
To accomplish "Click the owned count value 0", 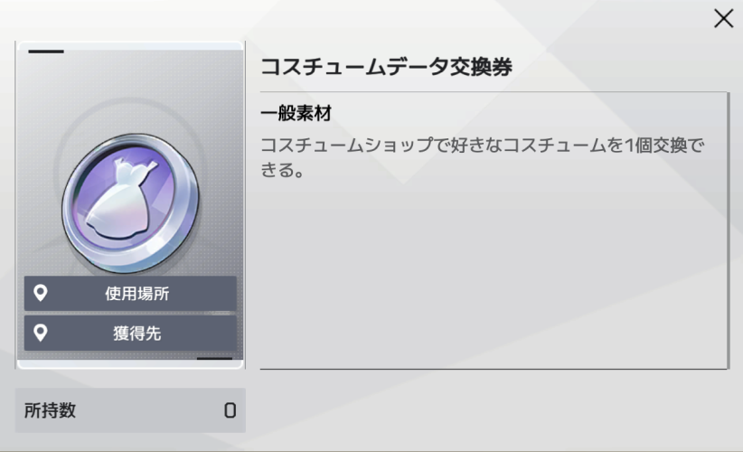I will point(230,410).
